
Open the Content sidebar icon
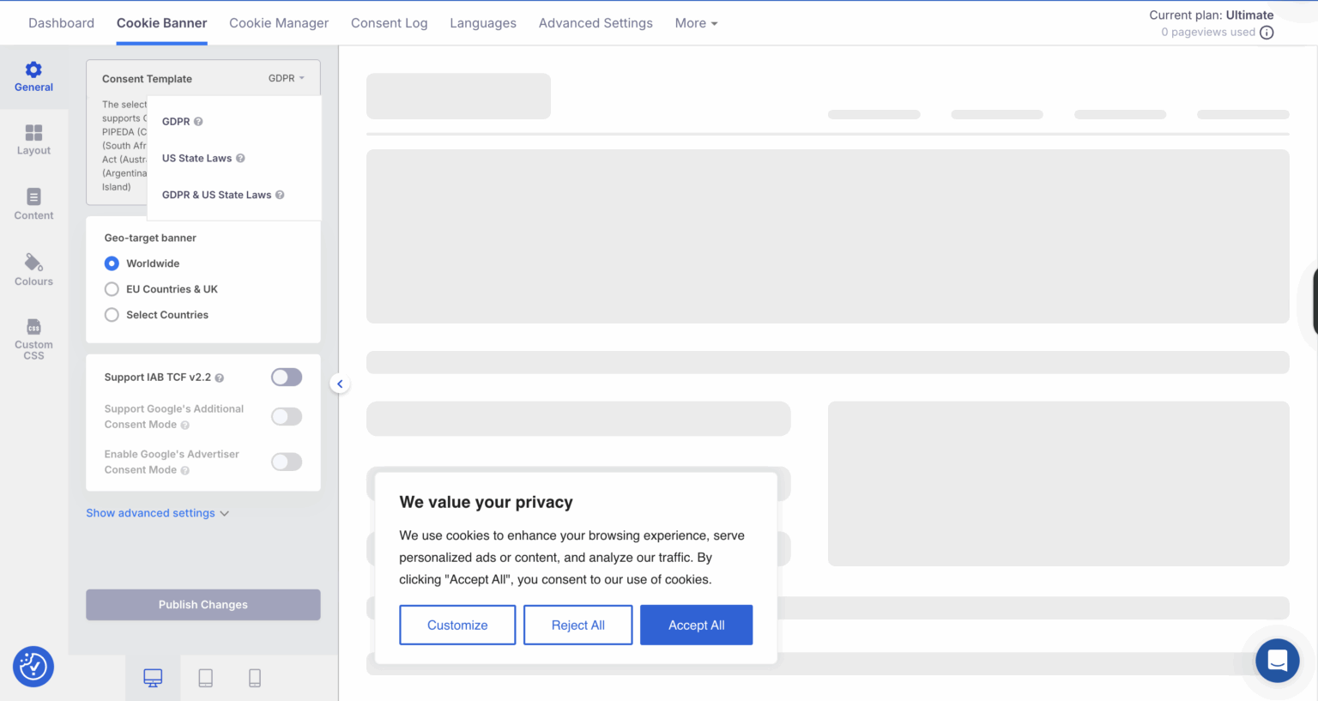click(x=33, y=197)
